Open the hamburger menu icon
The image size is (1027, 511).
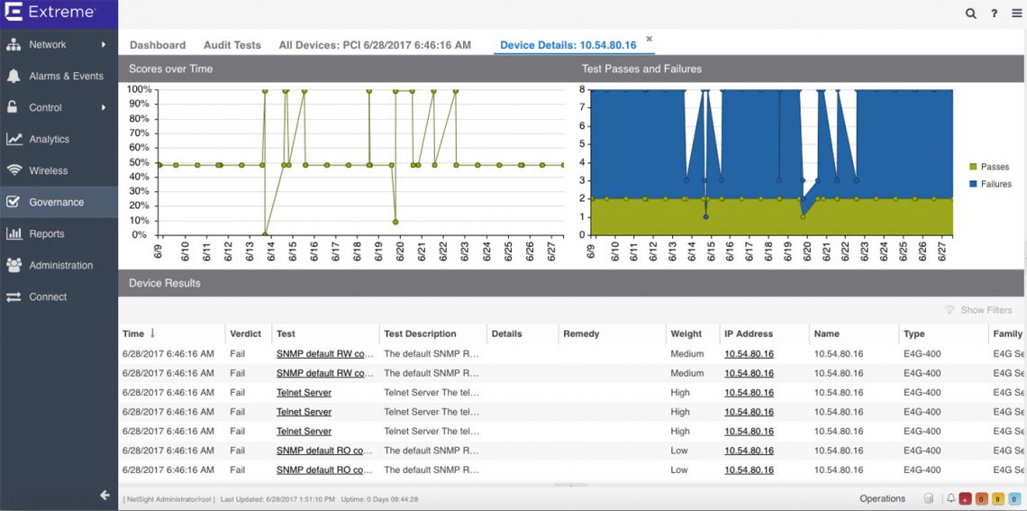pos(1016,14)
